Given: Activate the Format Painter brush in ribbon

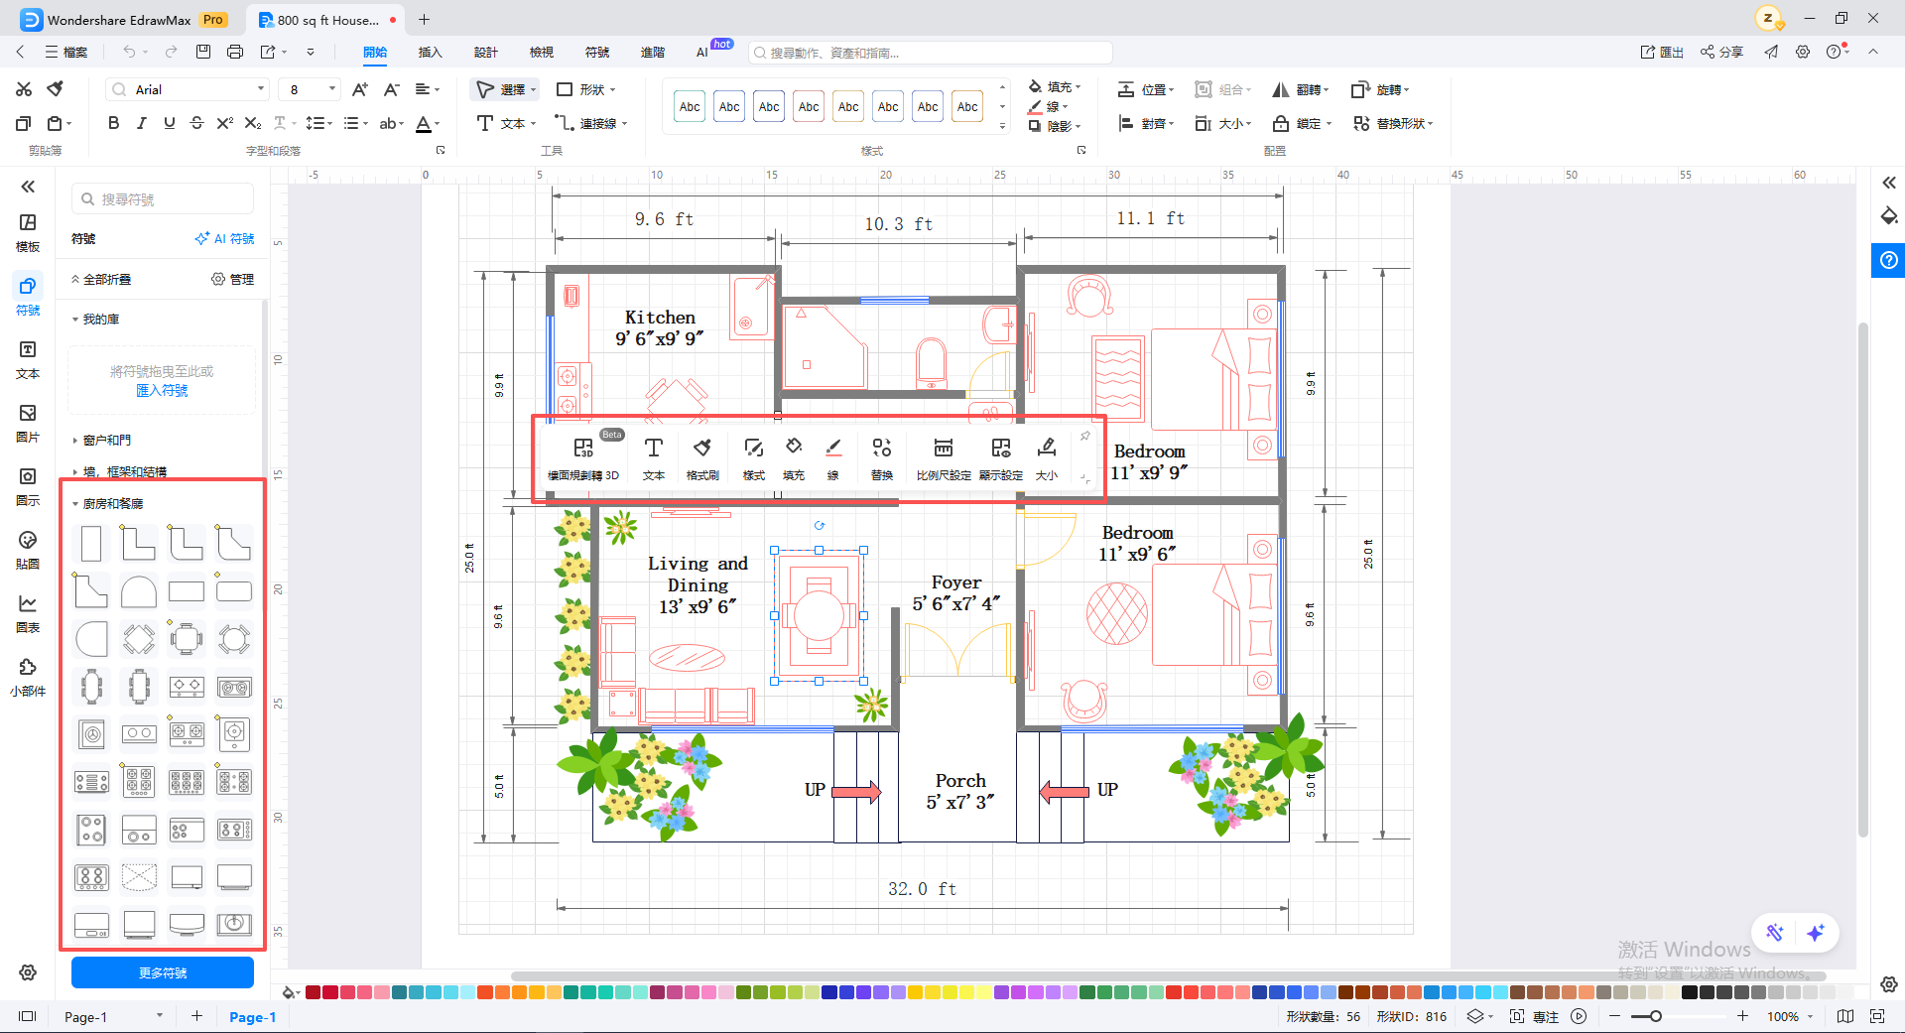Looking at the screenshot, I should [56, 89].
